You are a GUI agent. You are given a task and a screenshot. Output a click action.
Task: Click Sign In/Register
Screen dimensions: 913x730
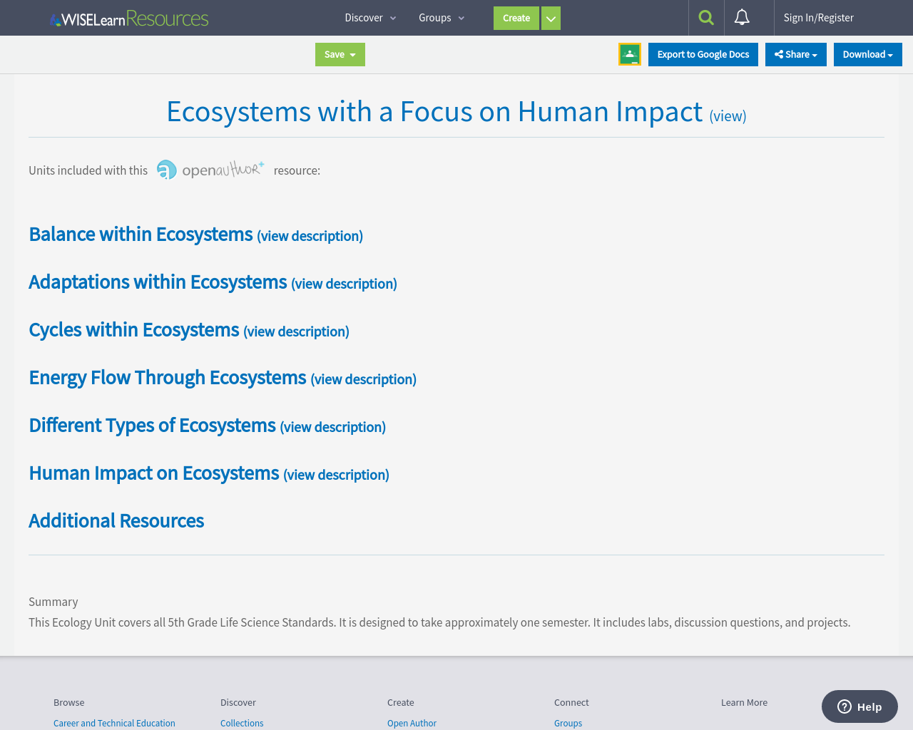point(818,17)
